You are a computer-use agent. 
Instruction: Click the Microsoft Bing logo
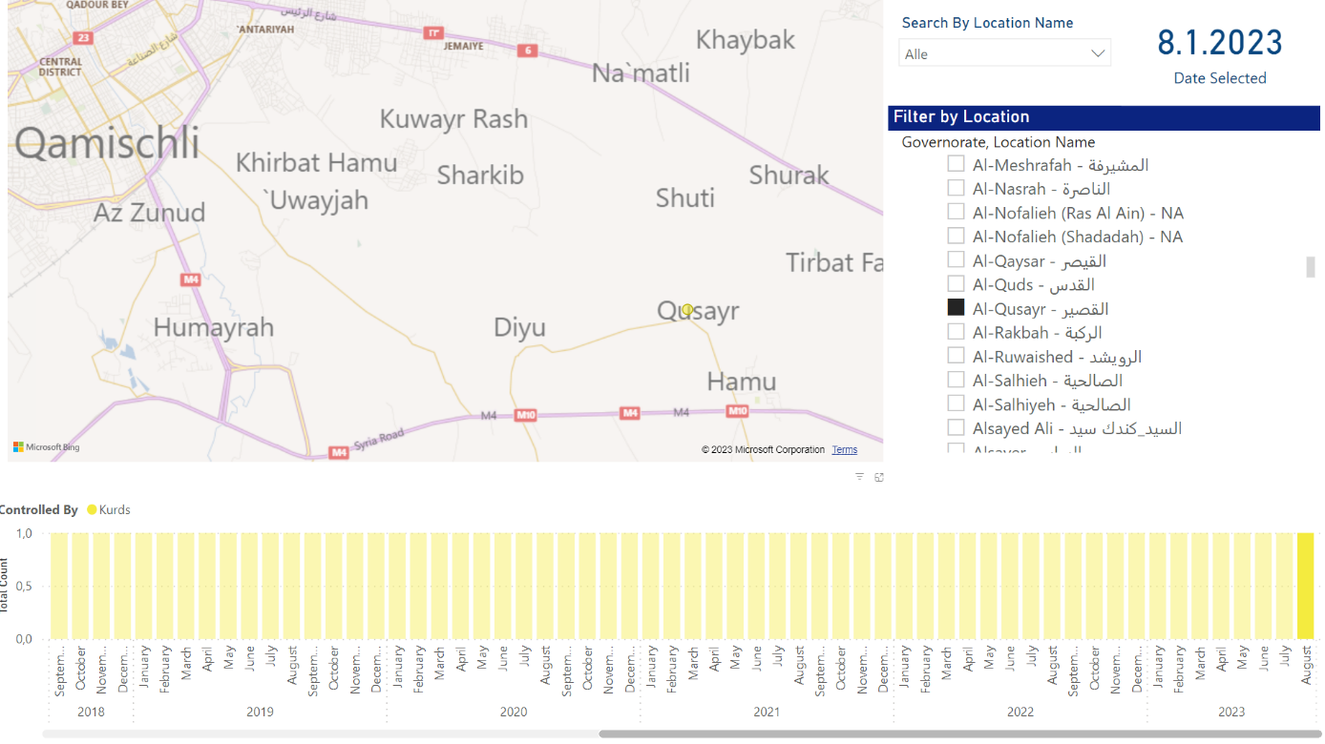pyautogui.click(x=46, y=446)
